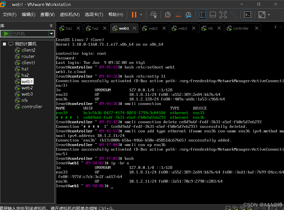Enter full screen mode icon

[223, 15]
